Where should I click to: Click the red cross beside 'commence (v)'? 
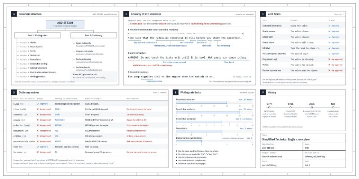38,115
